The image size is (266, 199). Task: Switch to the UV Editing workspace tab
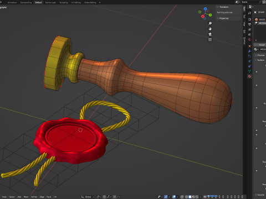(76, 2)
